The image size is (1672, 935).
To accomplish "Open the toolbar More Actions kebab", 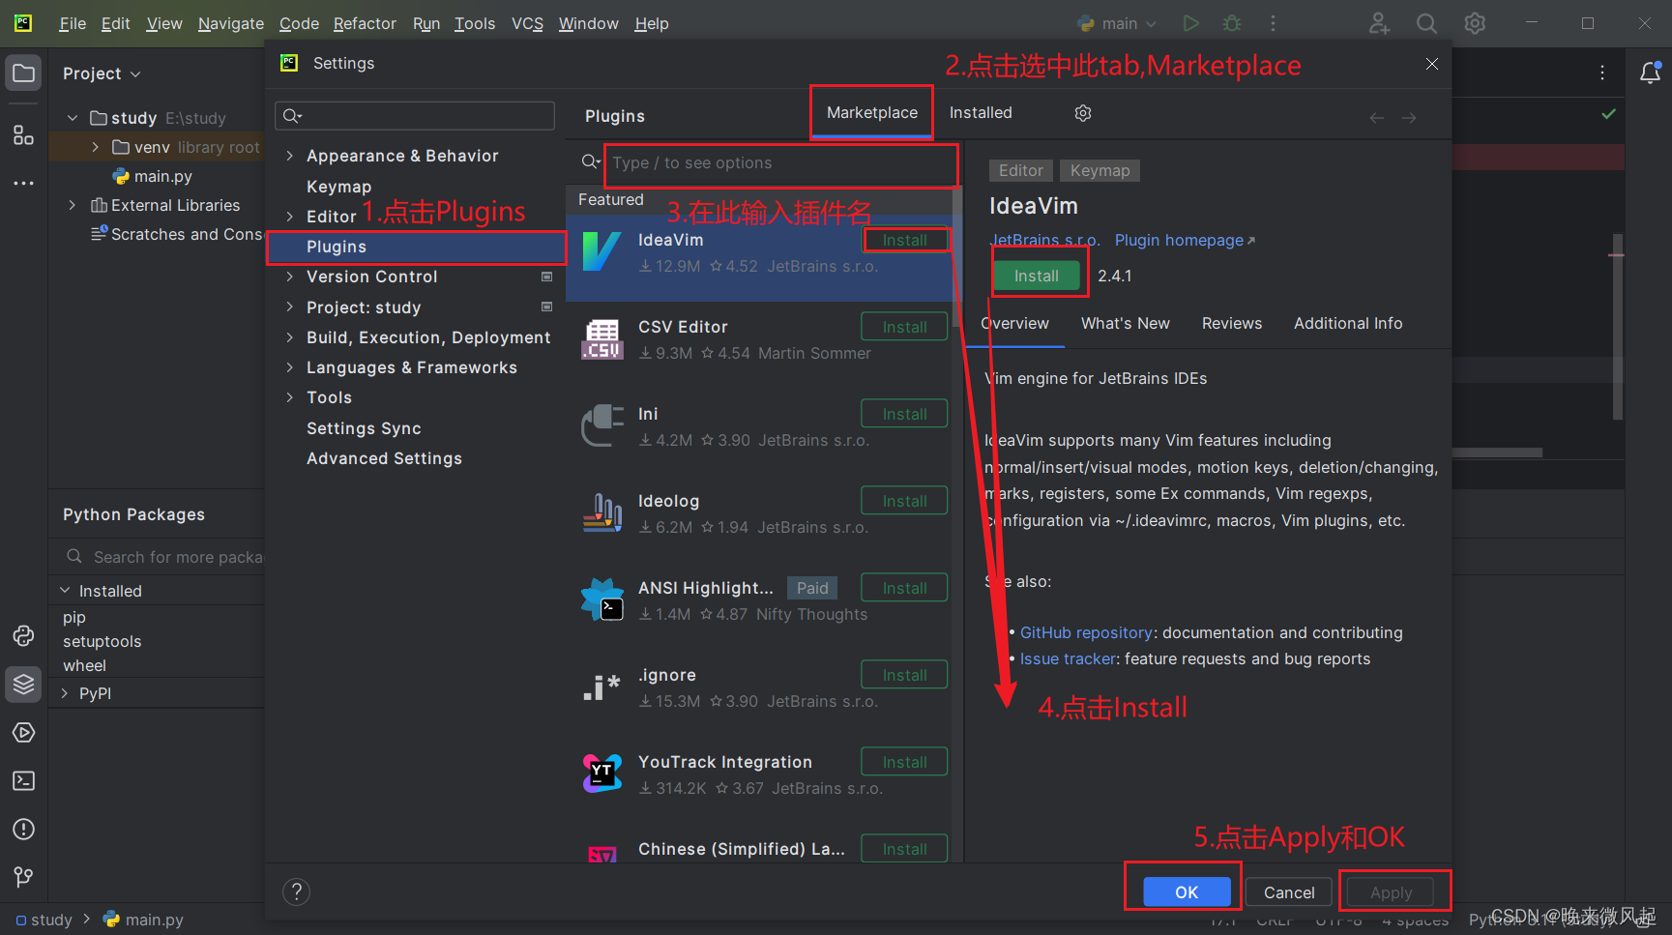I will pyautogui.click(x=1273, y=23).
